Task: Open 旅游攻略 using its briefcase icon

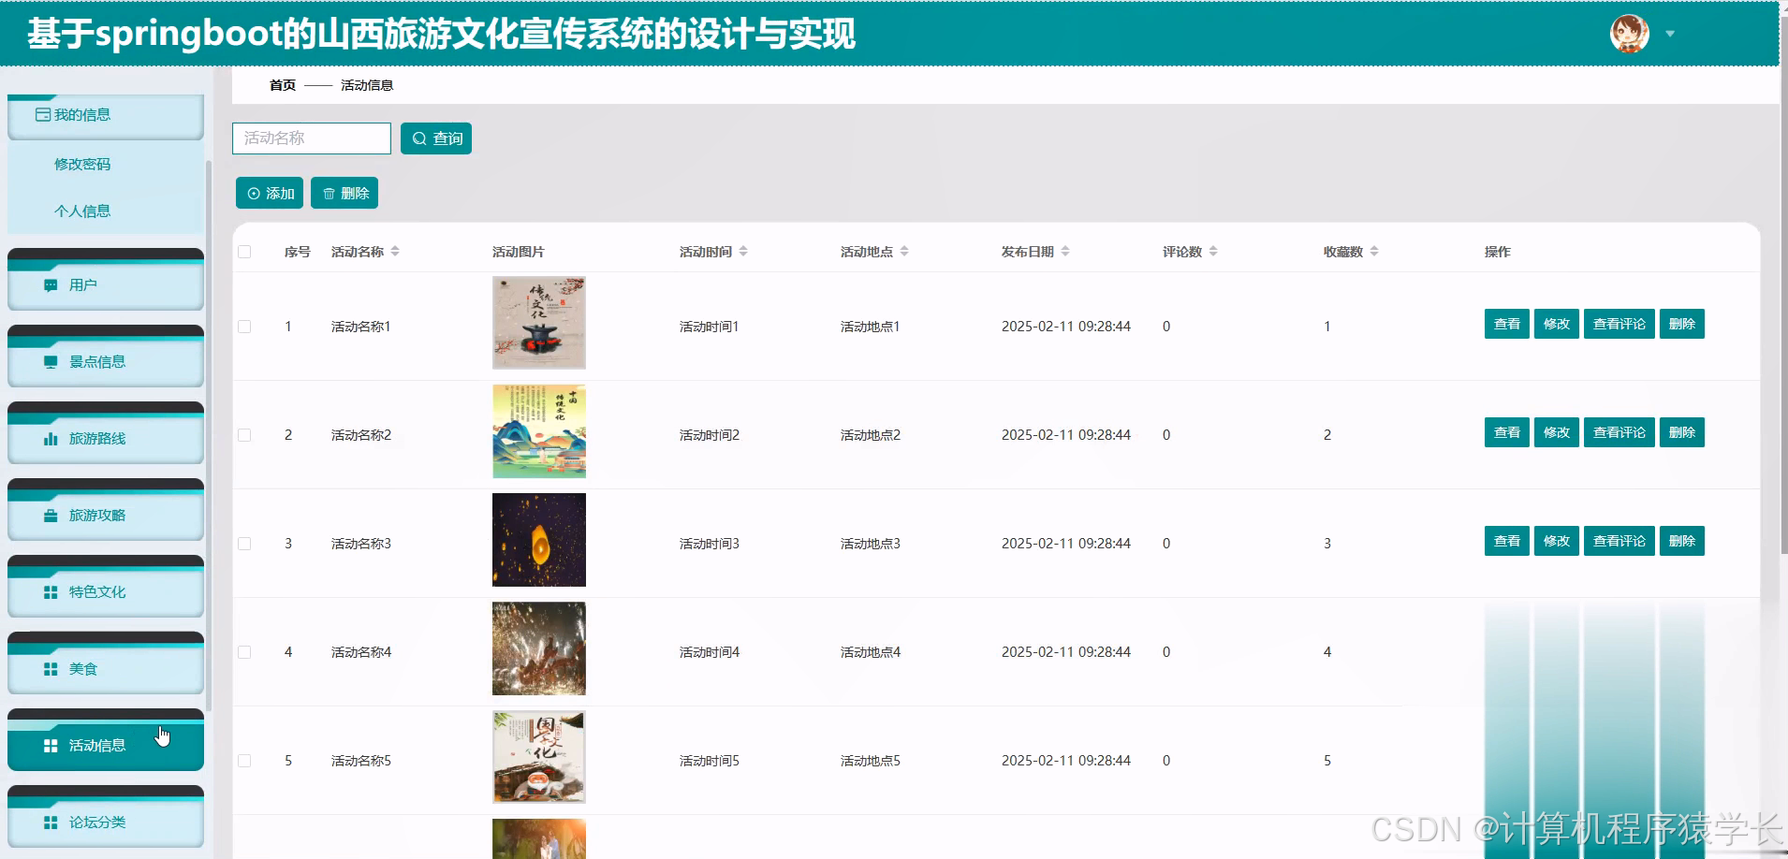Action: click(x=51, y=515)
